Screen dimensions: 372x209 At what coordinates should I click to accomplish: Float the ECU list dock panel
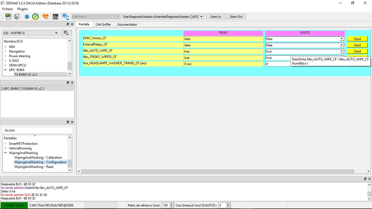tap(68, 24)
